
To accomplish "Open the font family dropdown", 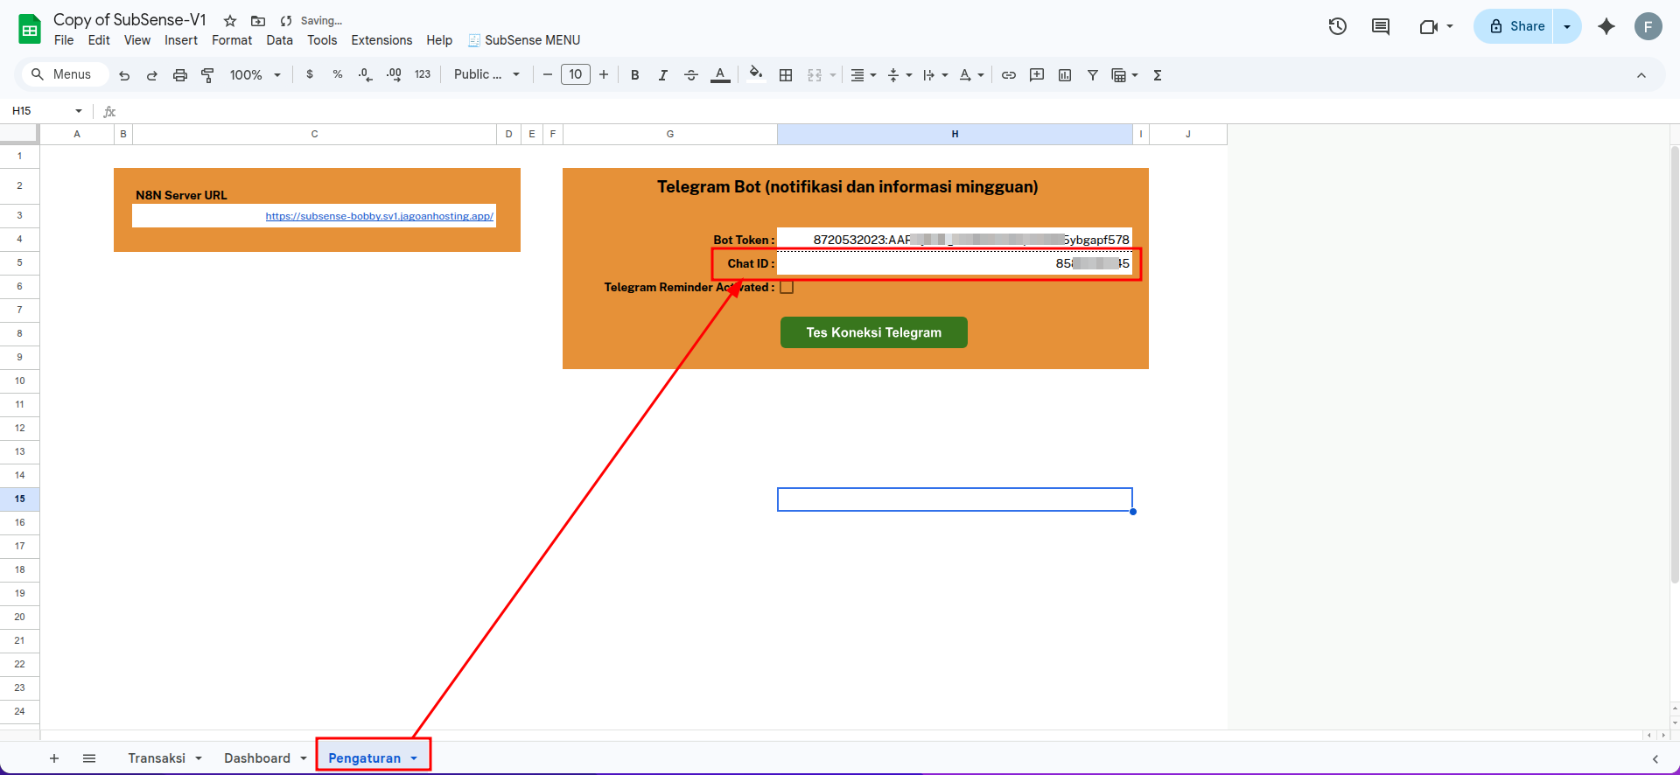I will (486, 75).
